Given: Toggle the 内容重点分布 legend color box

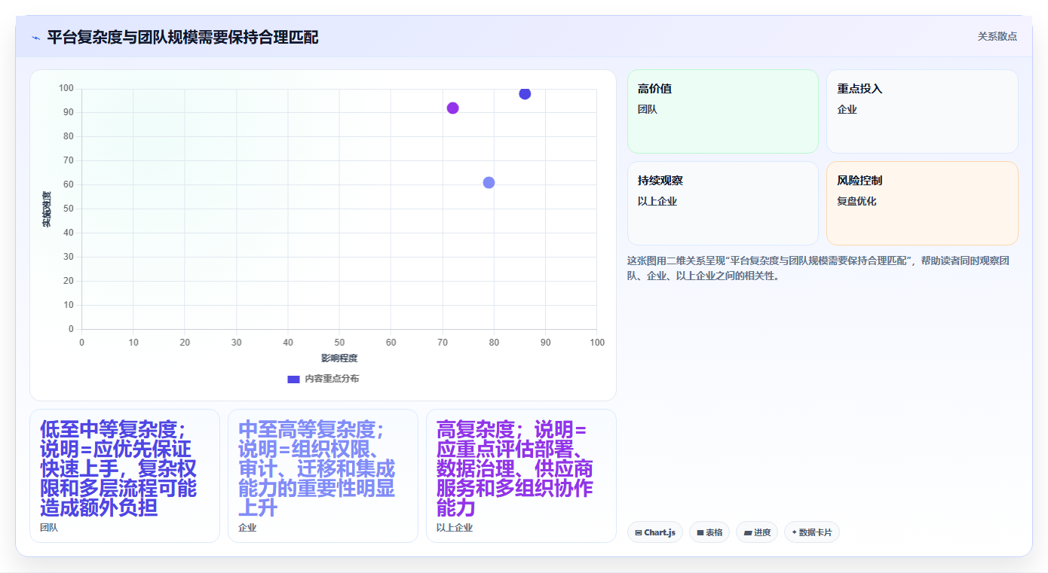Looking at the screenshot, I should 293,379.
